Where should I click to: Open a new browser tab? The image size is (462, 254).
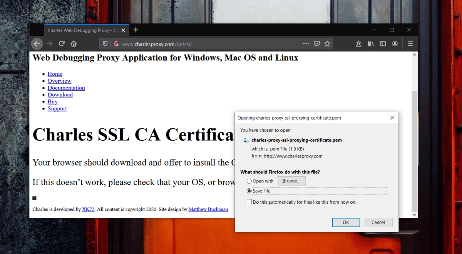coord(136,30)
